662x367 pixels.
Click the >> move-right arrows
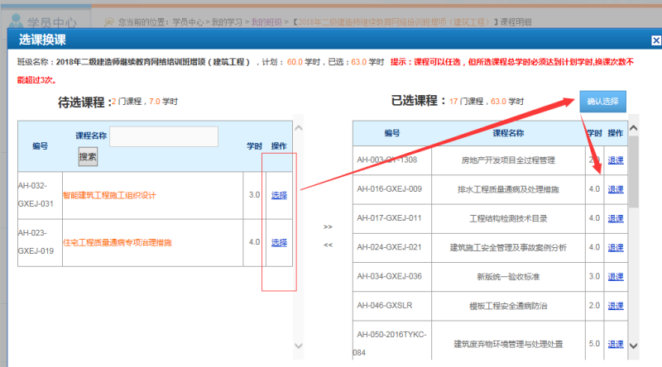[328, 226]
